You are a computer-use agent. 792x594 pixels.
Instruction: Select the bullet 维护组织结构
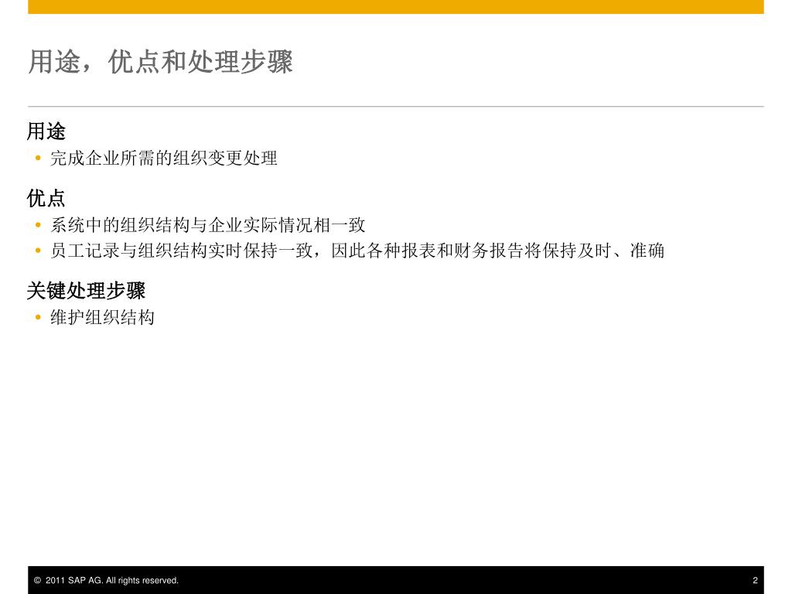tap(102, 317)
